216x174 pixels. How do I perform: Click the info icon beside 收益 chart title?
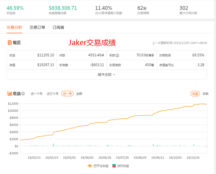[x=23, y=93]
